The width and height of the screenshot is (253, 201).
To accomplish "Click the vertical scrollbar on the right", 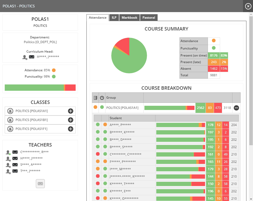I will pyautogui.click(x=251, y=79).
